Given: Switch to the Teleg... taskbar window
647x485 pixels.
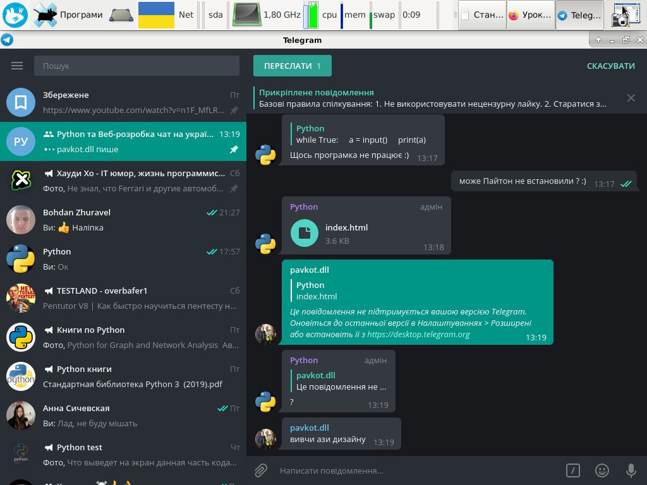Looking at the screenshot, I should click(579, 15).
